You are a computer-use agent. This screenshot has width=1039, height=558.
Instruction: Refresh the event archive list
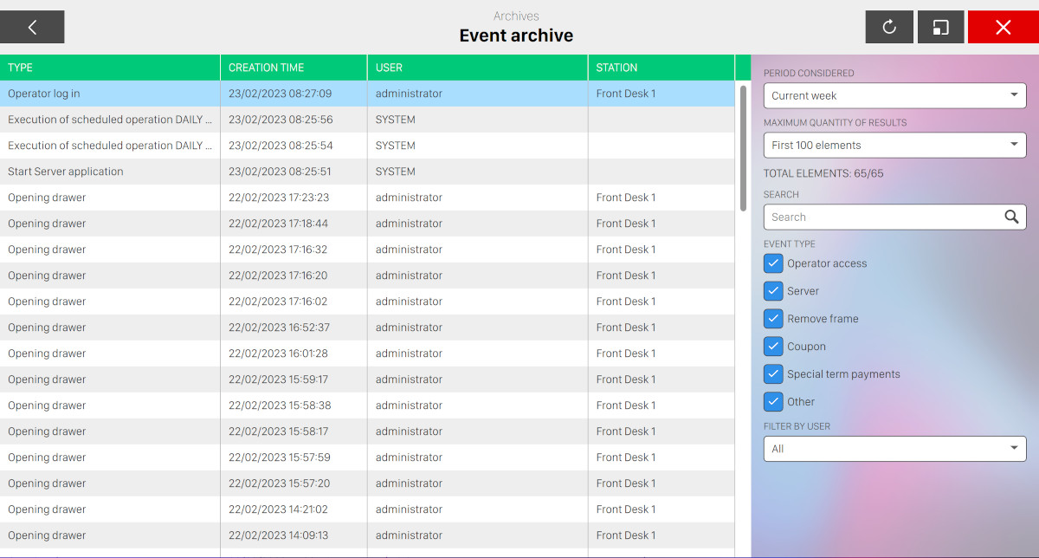889,27
